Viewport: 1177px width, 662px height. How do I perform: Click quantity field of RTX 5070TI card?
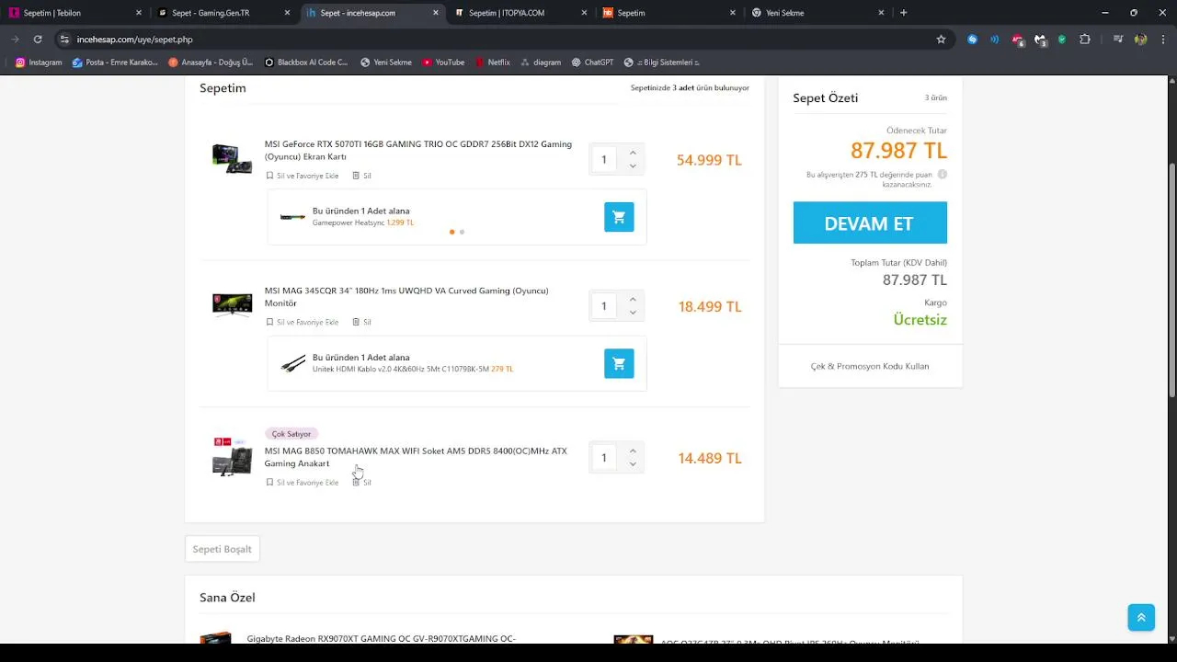604,160
